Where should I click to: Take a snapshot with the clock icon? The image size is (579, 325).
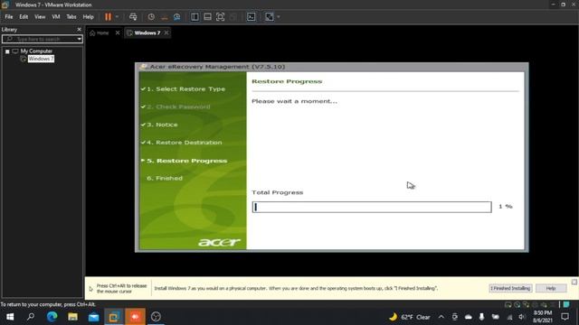(x=151, y=16)
